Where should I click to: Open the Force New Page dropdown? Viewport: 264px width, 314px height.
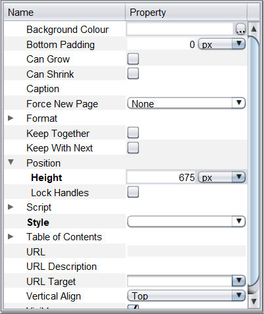click(x=186, y=103)
